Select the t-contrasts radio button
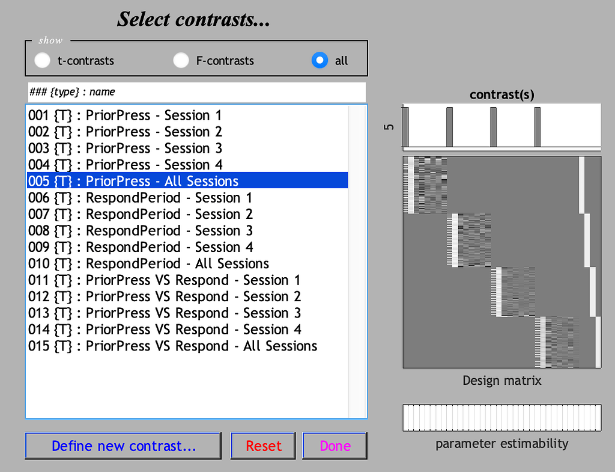 42,60
